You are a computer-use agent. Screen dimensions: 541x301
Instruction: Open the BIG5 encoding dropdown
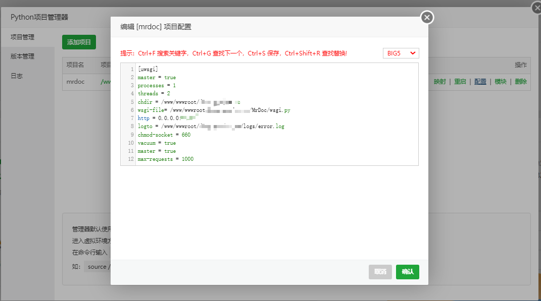click(401, 53)
